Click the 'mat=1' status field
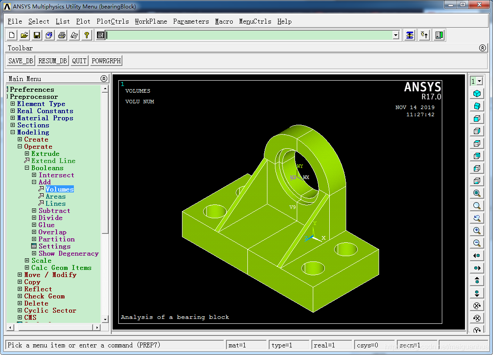The height and width of the screenshot is (355, 493). pos(246,345)
